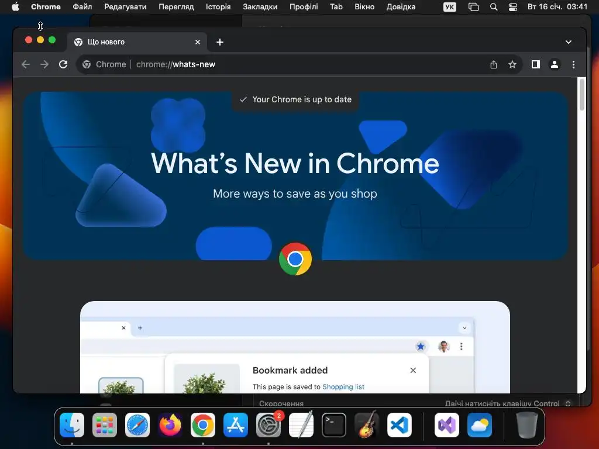599x449 pixels.
Task: Open Finder from the Dock
Action: tap(72, 425)
